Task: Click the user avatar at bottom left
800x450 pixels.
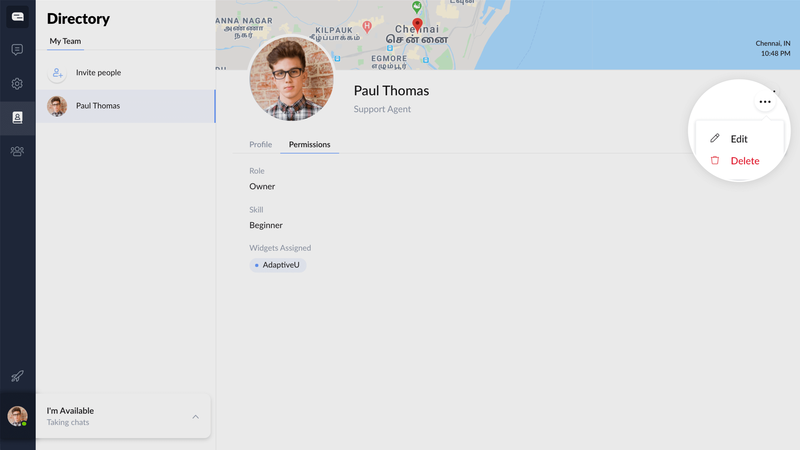Action: [17, 416]
